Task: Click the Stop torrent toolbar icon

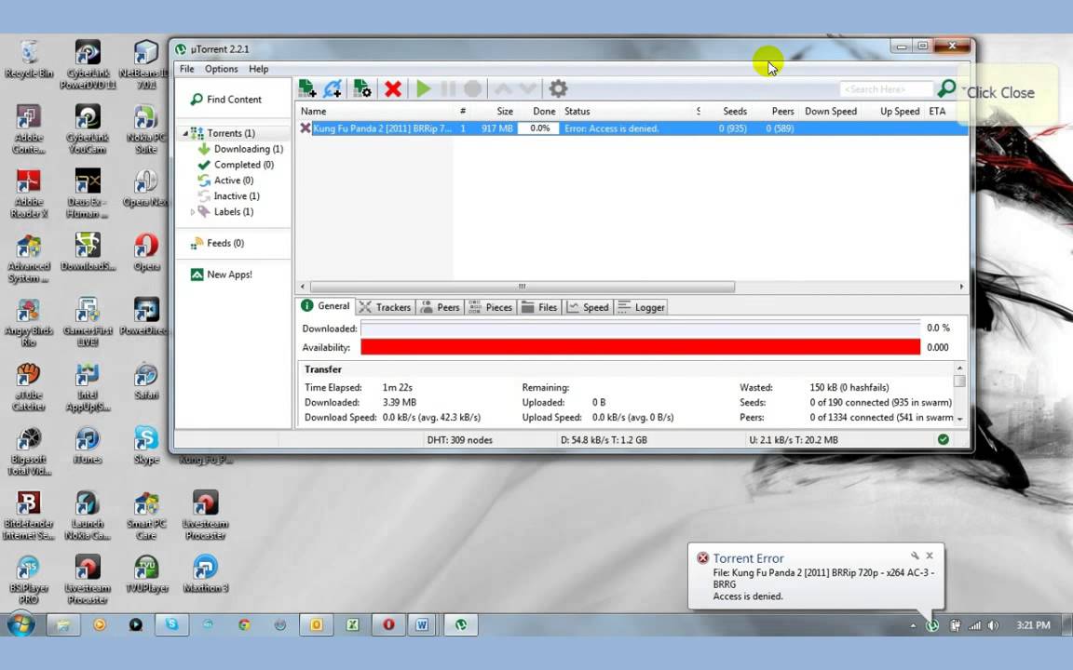Action: click(x=473, y=89)
